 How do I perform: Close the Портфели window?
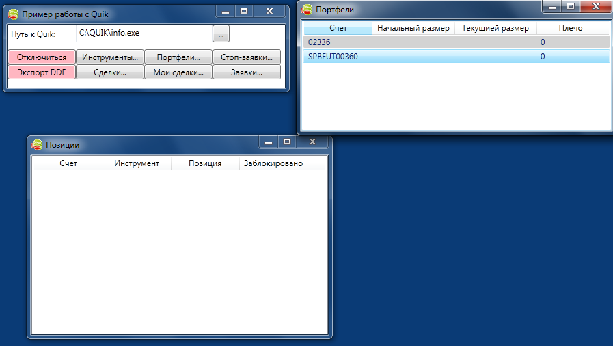tap(596, 6)
